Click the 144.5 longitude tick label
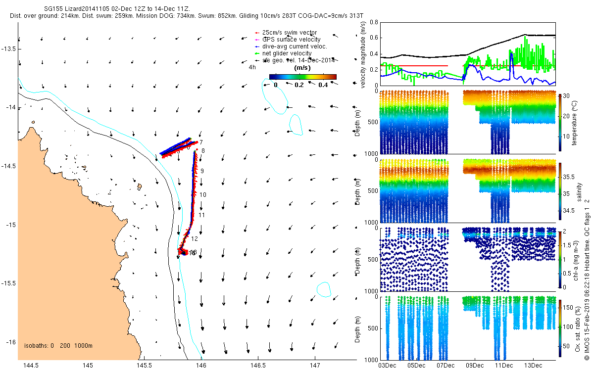 click(31, 365)
